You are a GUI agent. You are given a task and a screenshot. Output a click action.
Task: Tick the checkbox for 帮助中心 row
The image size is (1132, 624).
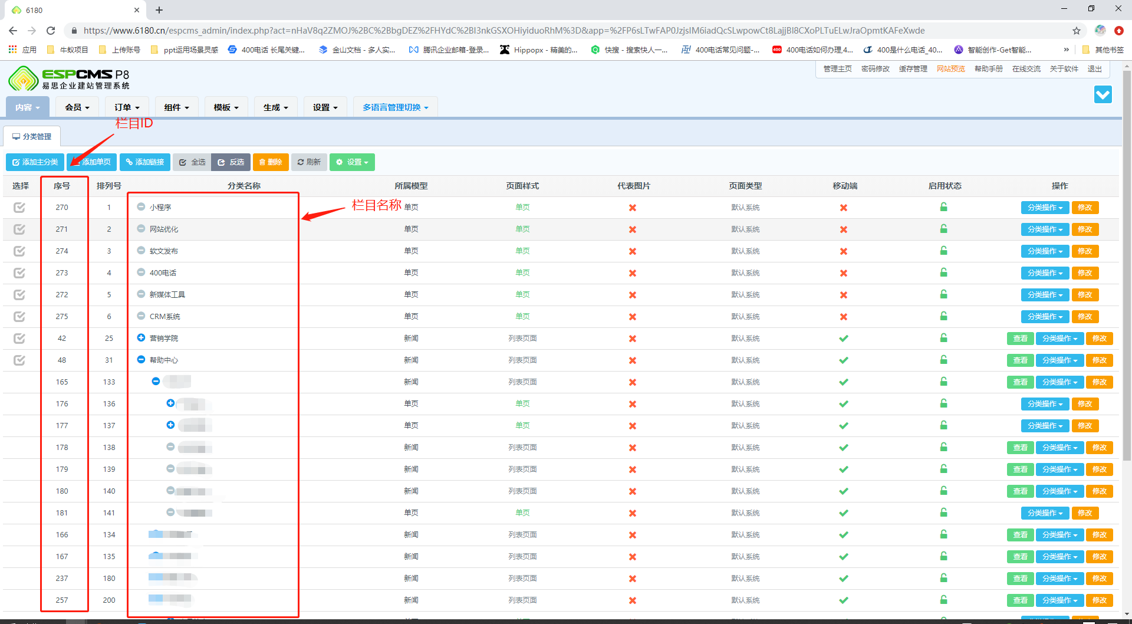click(x=19, y=360)
